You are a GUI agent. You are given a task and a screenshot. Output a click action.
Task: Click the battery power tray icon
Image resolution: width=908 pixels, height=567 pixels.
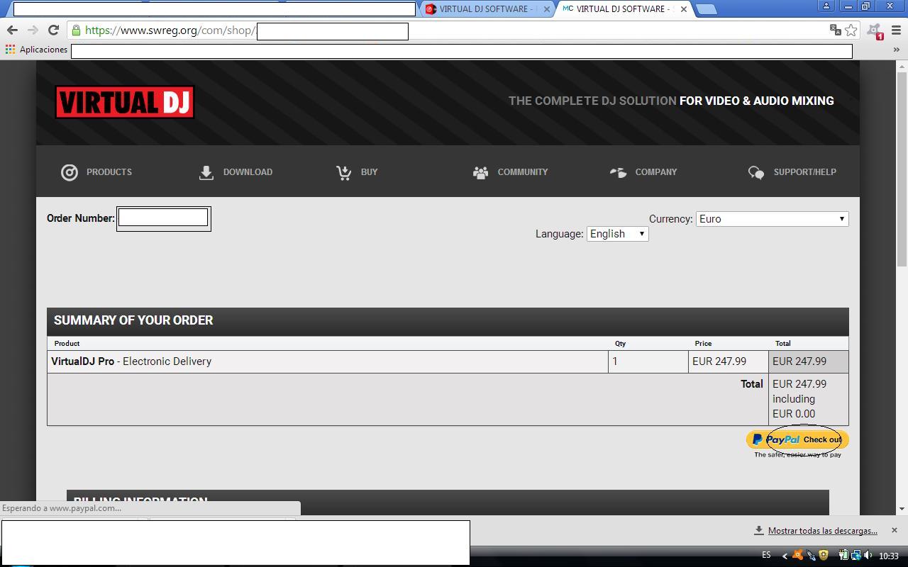[843, 556]
